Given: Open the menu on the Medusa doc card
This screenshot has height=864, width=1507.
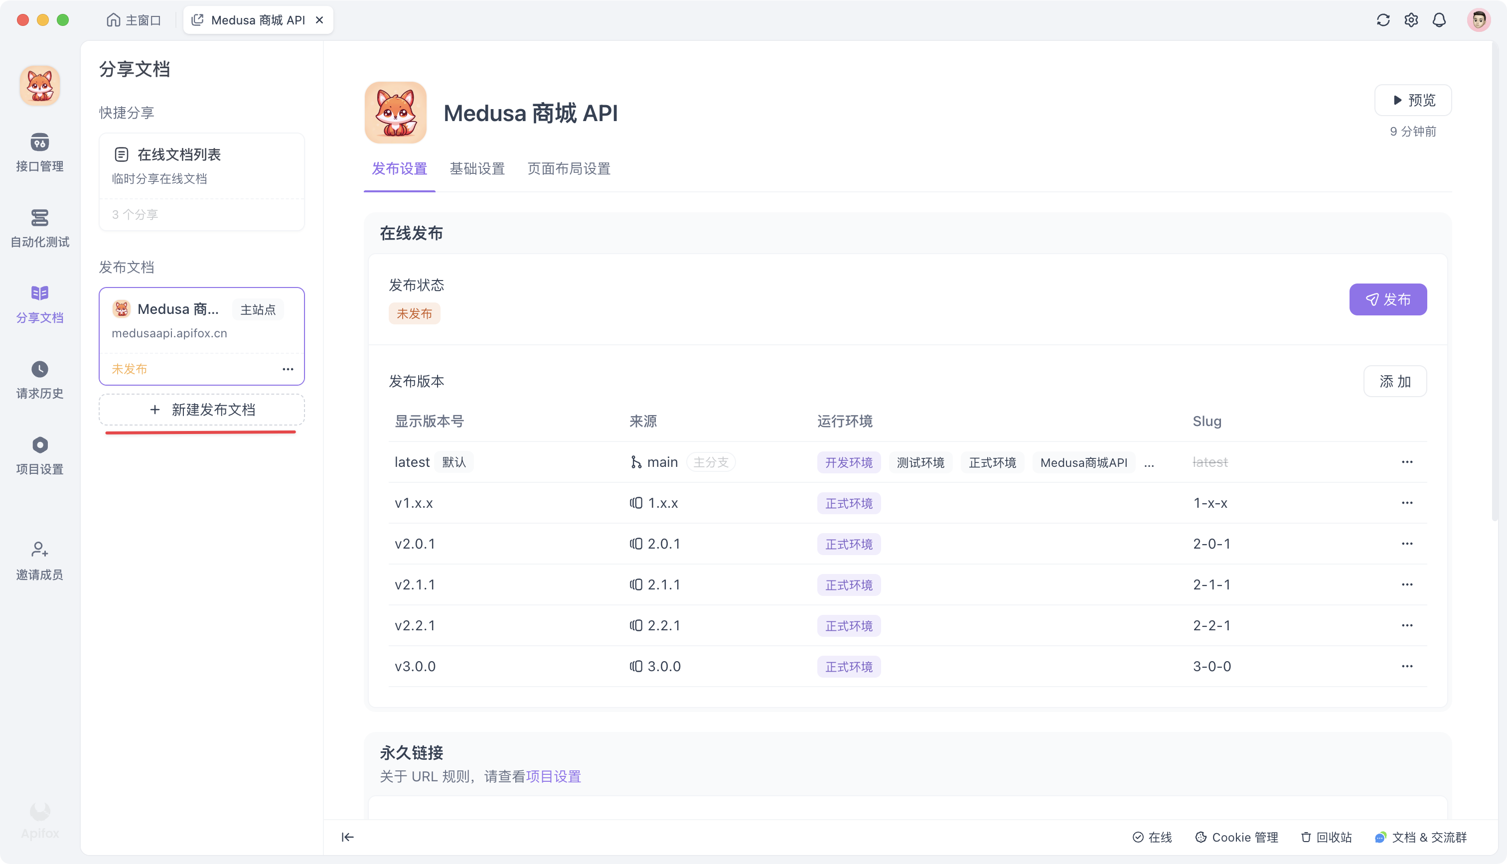Looking at the screenshot, I should point(289,369).
